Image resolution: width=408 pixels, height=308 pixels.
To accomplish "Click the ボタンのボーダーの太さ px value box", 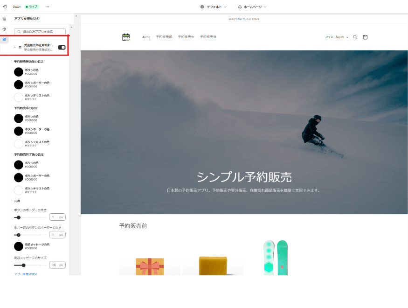I will [x=57, y=217].
